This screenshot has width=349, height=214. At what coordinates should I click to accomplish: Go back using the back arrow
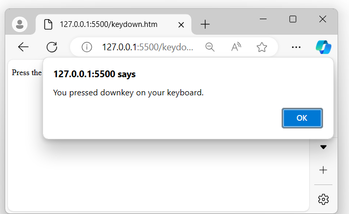click(23, 47)
